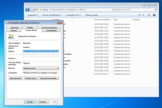Viewport: 162px width, 108px height.
Task: Confirm with the Aceptar button
Action: (30, 102)
